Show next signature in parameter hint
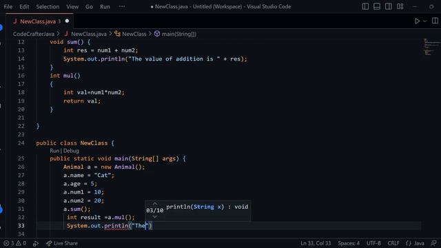This screenshot has width=441, height=248. point(154,217)
